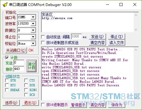Expand the baud rate 115200 dropdown
The height and width of the screenshot is (110, 142).
[x=33, y=24]
